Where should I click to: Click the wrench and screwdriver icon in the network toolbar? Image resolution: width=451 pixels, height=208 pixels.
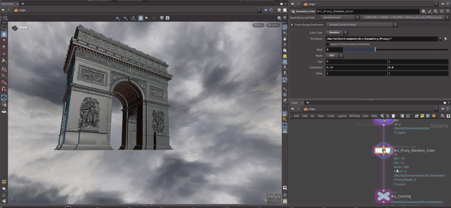[382, 116]
